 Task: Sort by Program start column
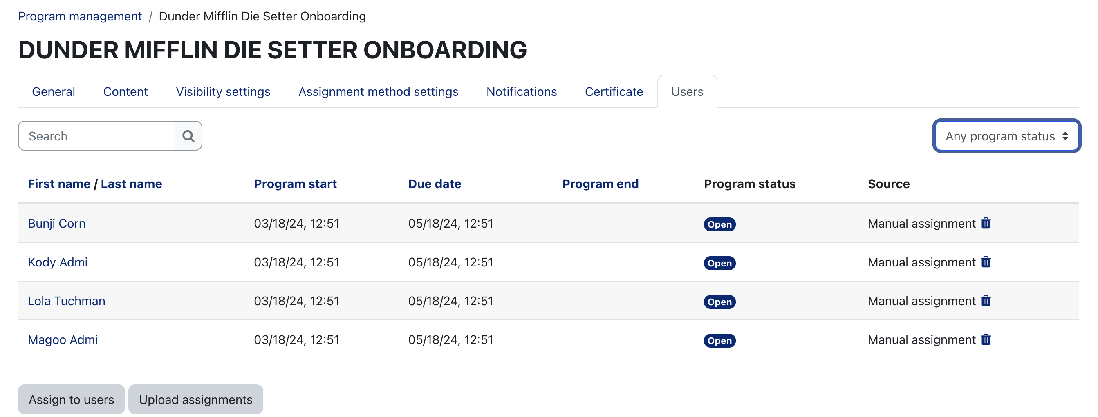(x=295, y=184)
